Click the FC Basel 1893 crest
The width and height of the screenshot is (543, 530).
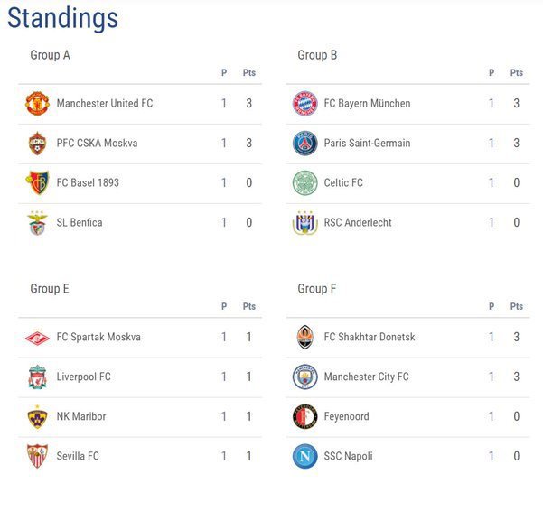(x=36, y=183)
